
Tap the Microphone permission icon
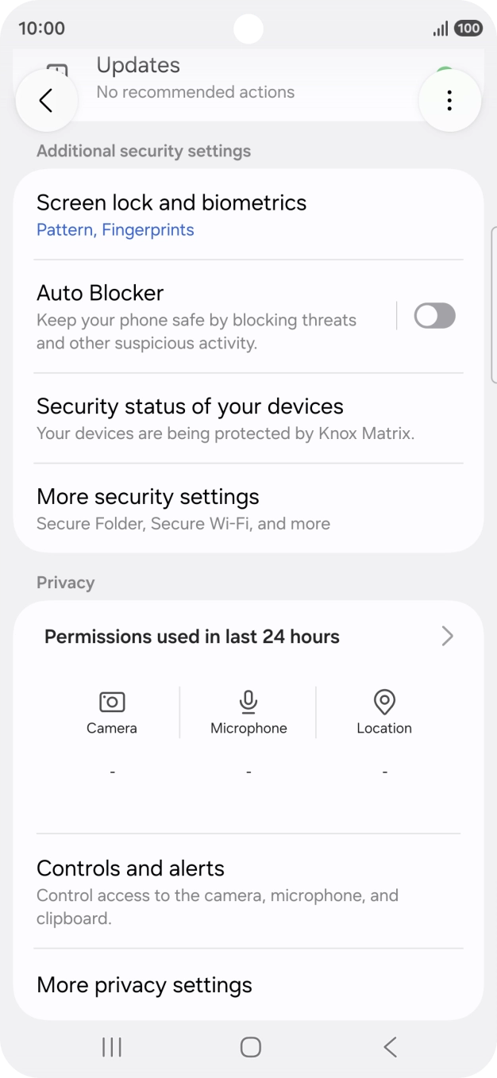coord(248,702)
